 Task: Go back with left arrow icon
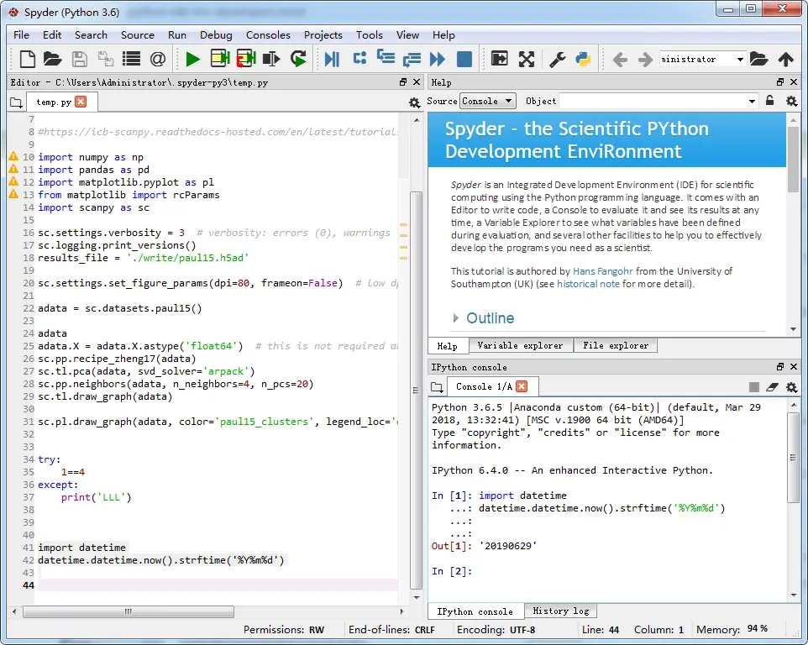pos(620,60)
